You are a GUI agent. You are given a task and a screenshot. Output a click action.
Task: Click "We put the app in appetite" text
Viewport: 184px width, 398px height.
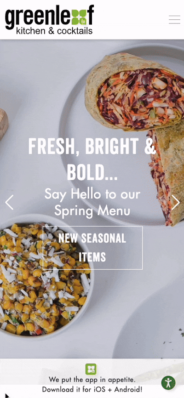92,380
